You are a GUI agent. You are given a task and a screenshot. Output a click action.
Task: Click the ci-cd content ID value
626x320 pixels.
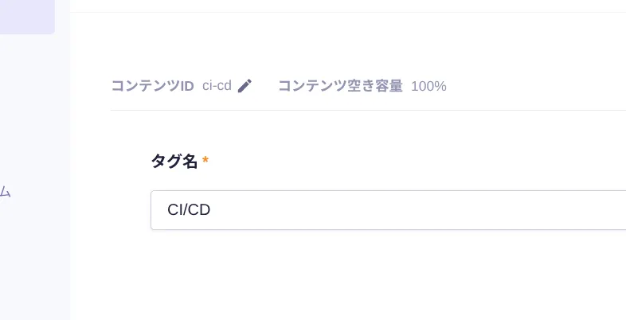click(217, 86)
